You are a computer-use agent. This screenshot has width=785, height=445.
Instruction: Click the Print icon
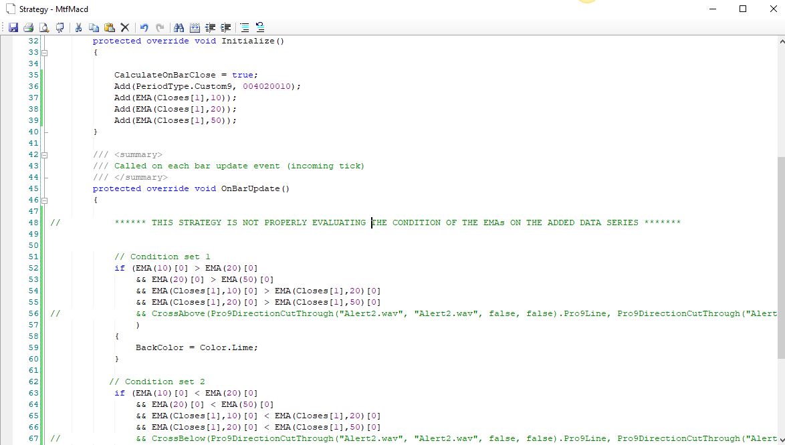click(x=29, y=27)
